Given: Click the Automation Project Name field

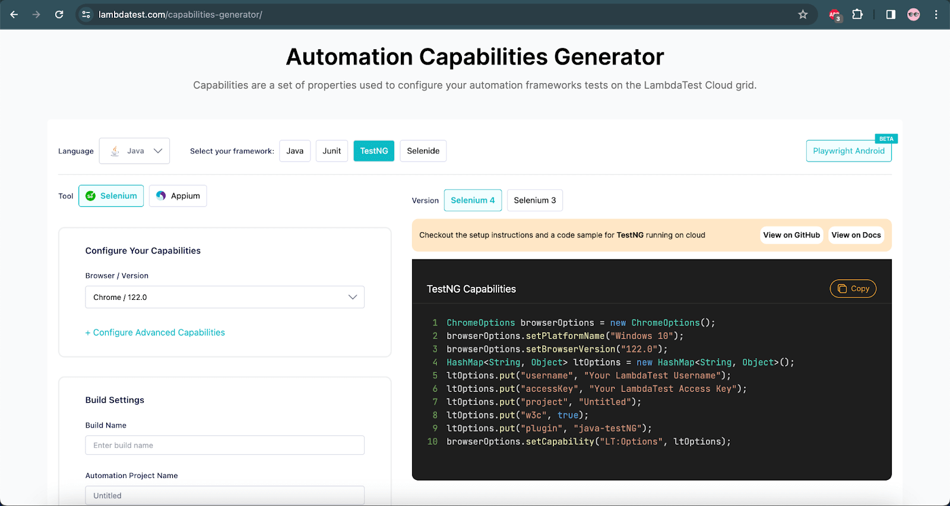Looking at the screenshot, I should [224, 495].
